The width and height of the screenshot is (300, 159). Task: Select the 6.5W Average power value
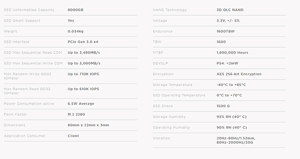(81, 103)
